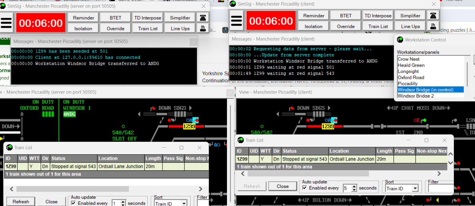
Task: Click the horizontal scrollbar in the server Train List
Action: click(72, 189)
